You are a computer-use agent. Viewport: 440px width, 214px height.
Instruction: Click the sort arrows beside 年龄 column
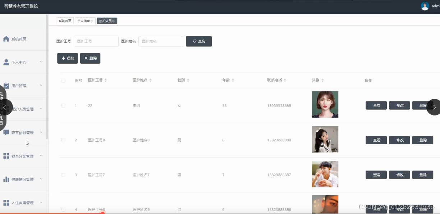click(x=233, y=80)
